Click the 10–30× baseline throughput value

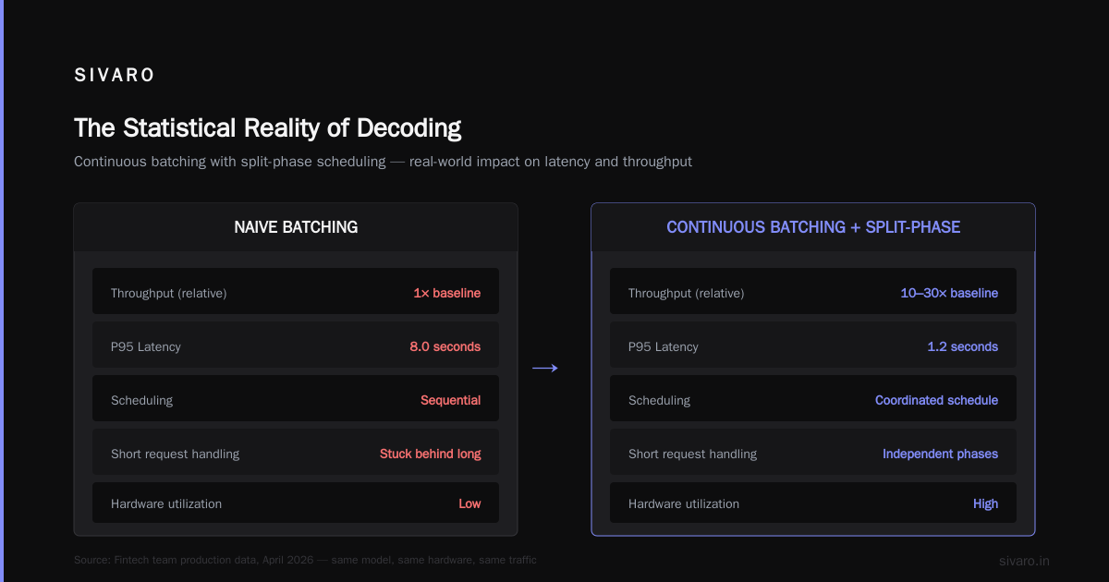pyautogui.click(x=949, y=293)
